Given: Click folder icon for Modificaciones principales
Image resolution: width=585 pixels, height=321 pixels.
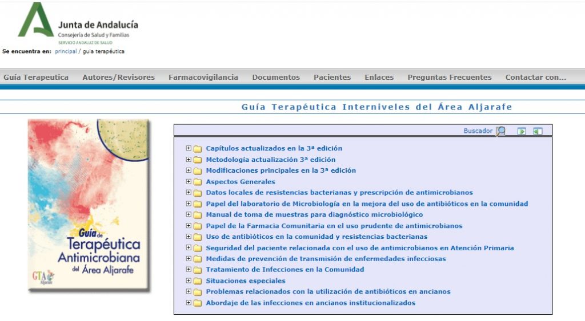Looking at the screenshot, I should pyautogui.click(x=198, y=171).
